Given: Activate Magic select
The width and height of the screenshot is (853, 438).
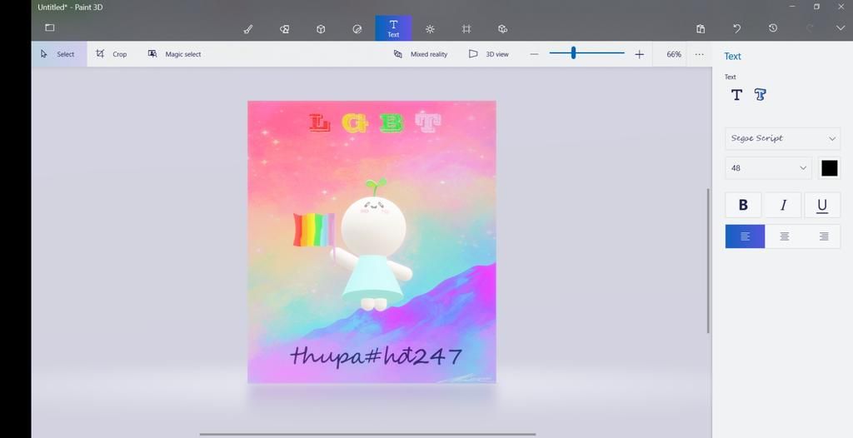Looking at the screenshot, I should pos(175,54).
